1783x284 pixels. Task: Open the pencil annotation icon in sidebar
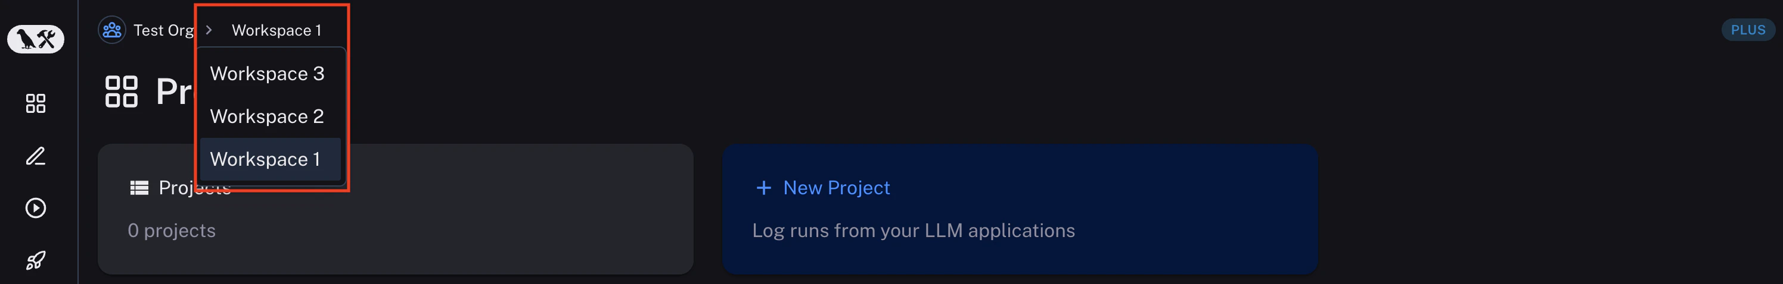35,156
